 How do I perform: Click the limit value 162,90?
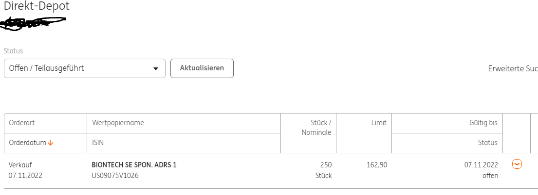(x=376, y=165)
